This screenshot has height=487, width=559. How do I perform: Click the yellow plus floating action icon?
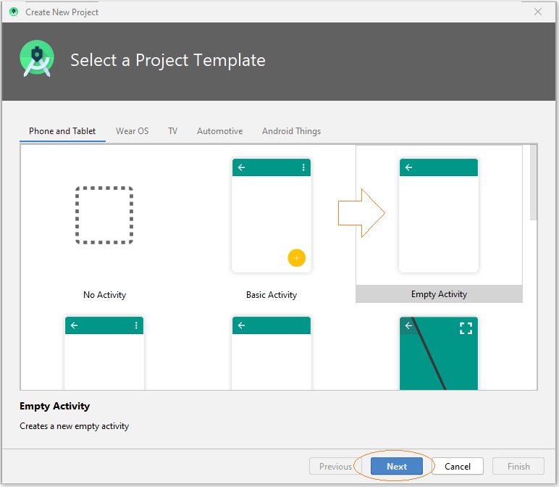click(x=297, y=257)
